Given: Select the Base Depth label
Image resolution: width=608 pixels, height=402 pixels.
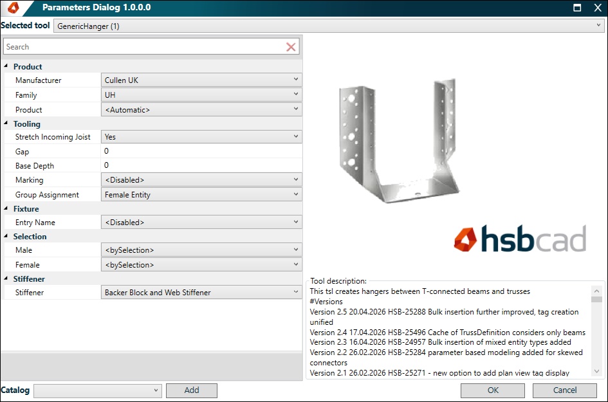Looking at the screenshot, I should 35,166.
